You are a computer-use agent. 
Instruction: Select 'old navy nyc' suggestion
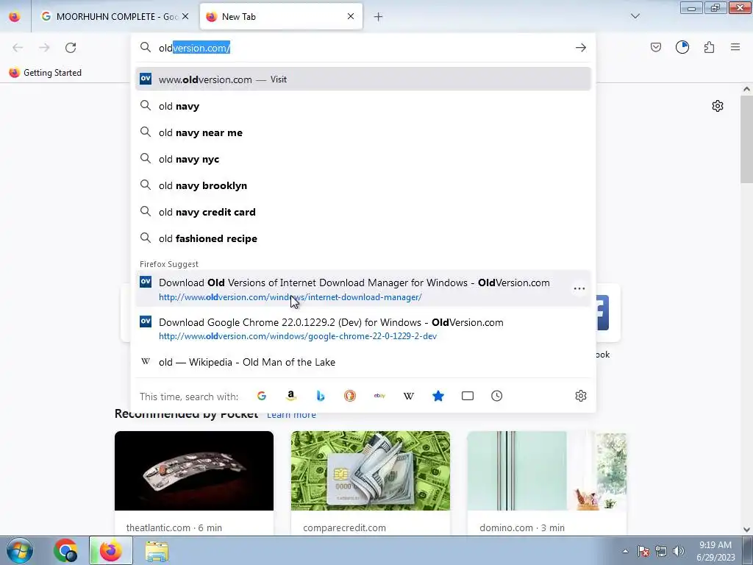click(363, 159)
